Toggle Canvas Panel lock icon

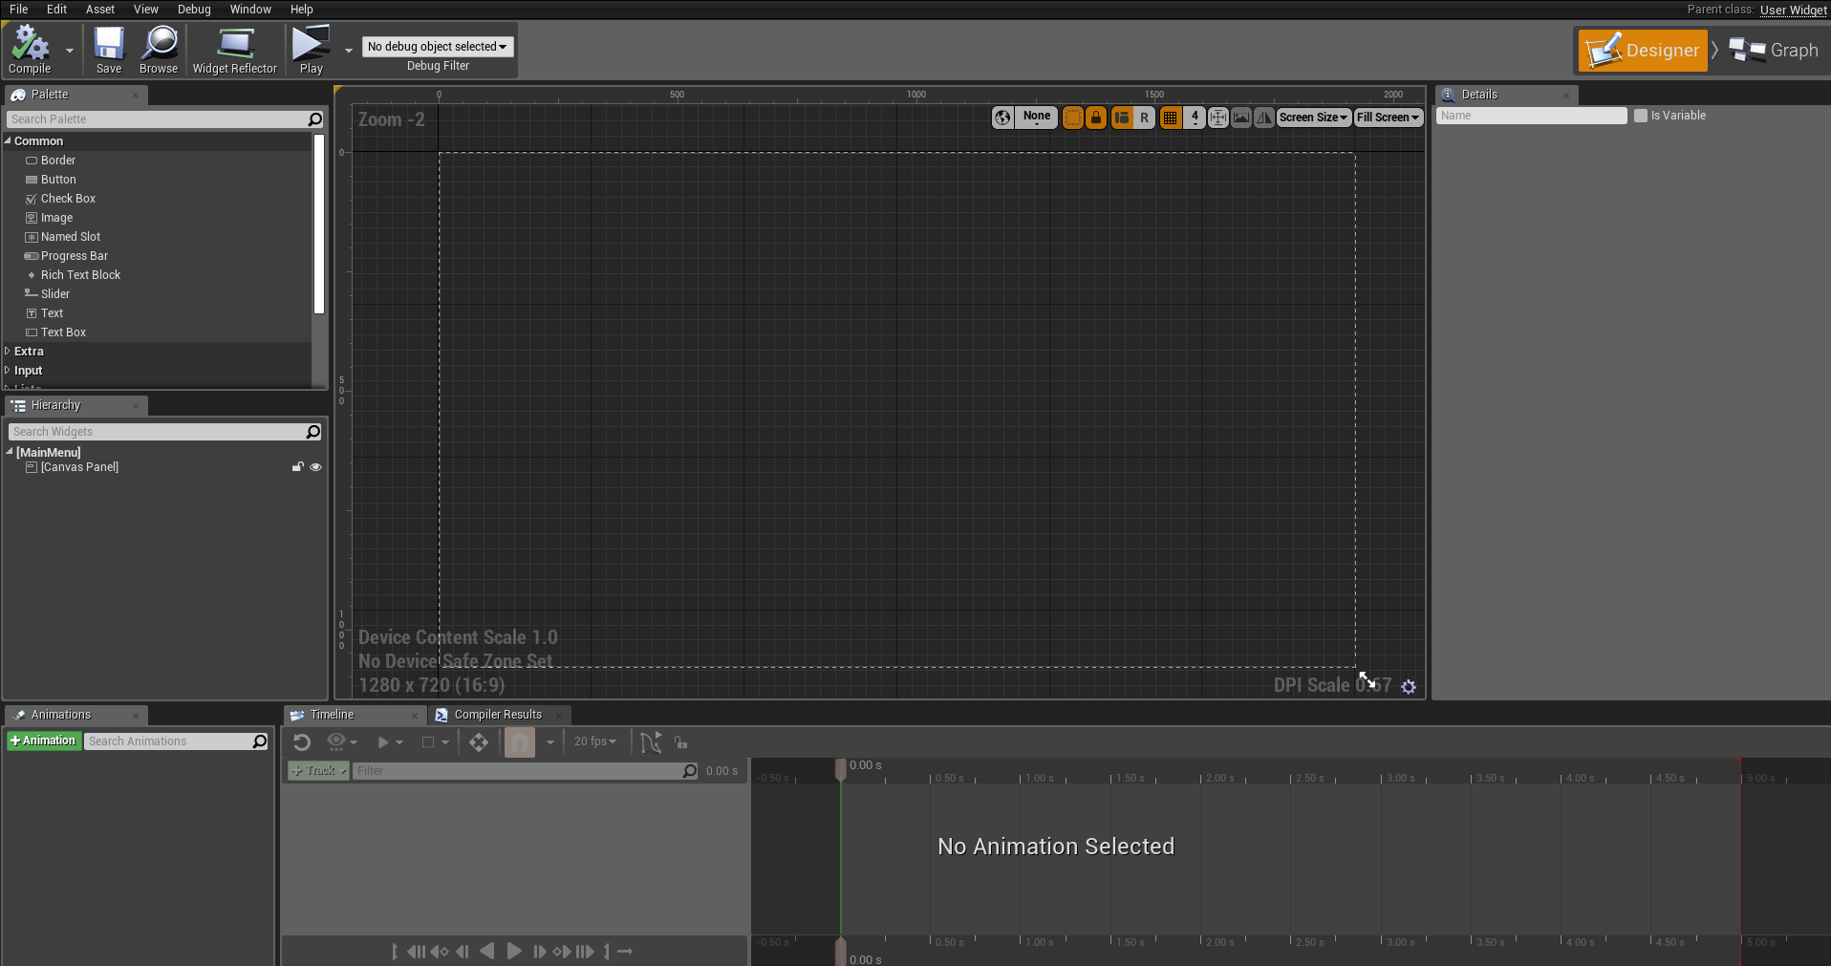298,467
